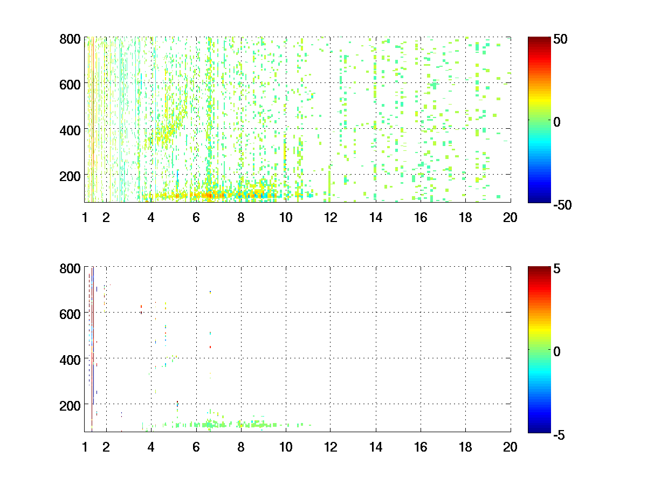Click x-axis tick '20' of upper plot

coord(510,218)
